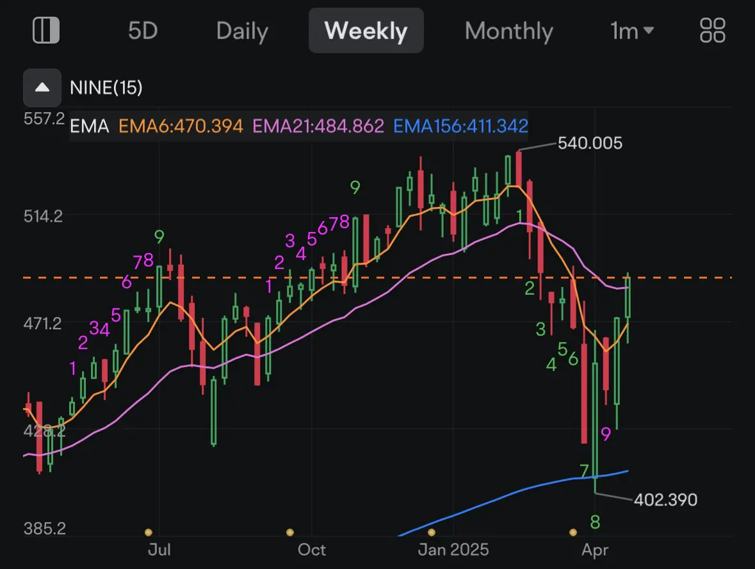The width and height of the screenshot is (755, 569).
Task: Click the yellow event dot near Jul
Action: pyautogui.click(x=149, y=532)
